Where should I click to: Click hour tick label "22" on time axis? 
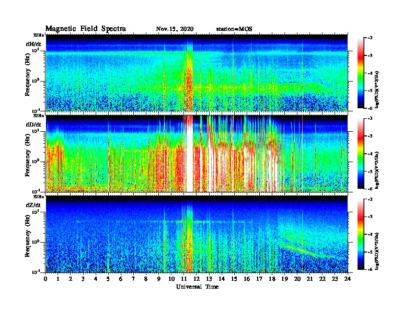pos(323,279)
